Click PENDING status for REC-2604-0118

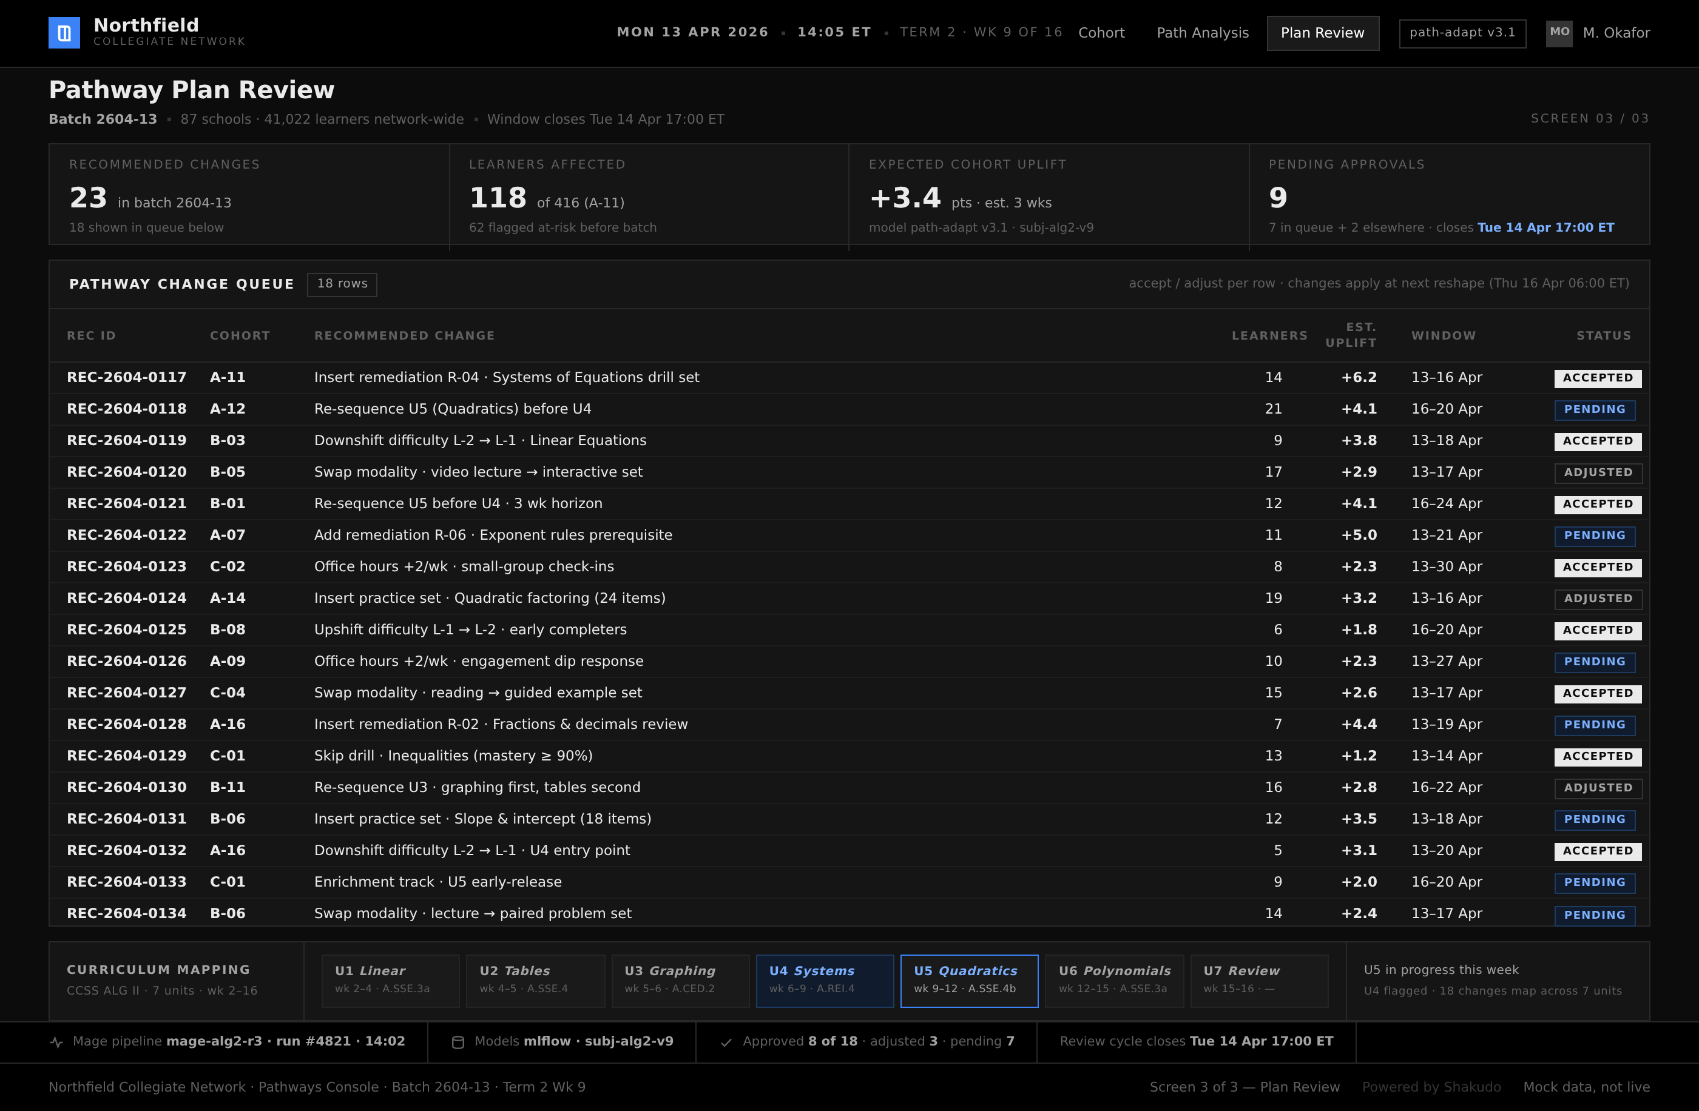[1595, 409]
